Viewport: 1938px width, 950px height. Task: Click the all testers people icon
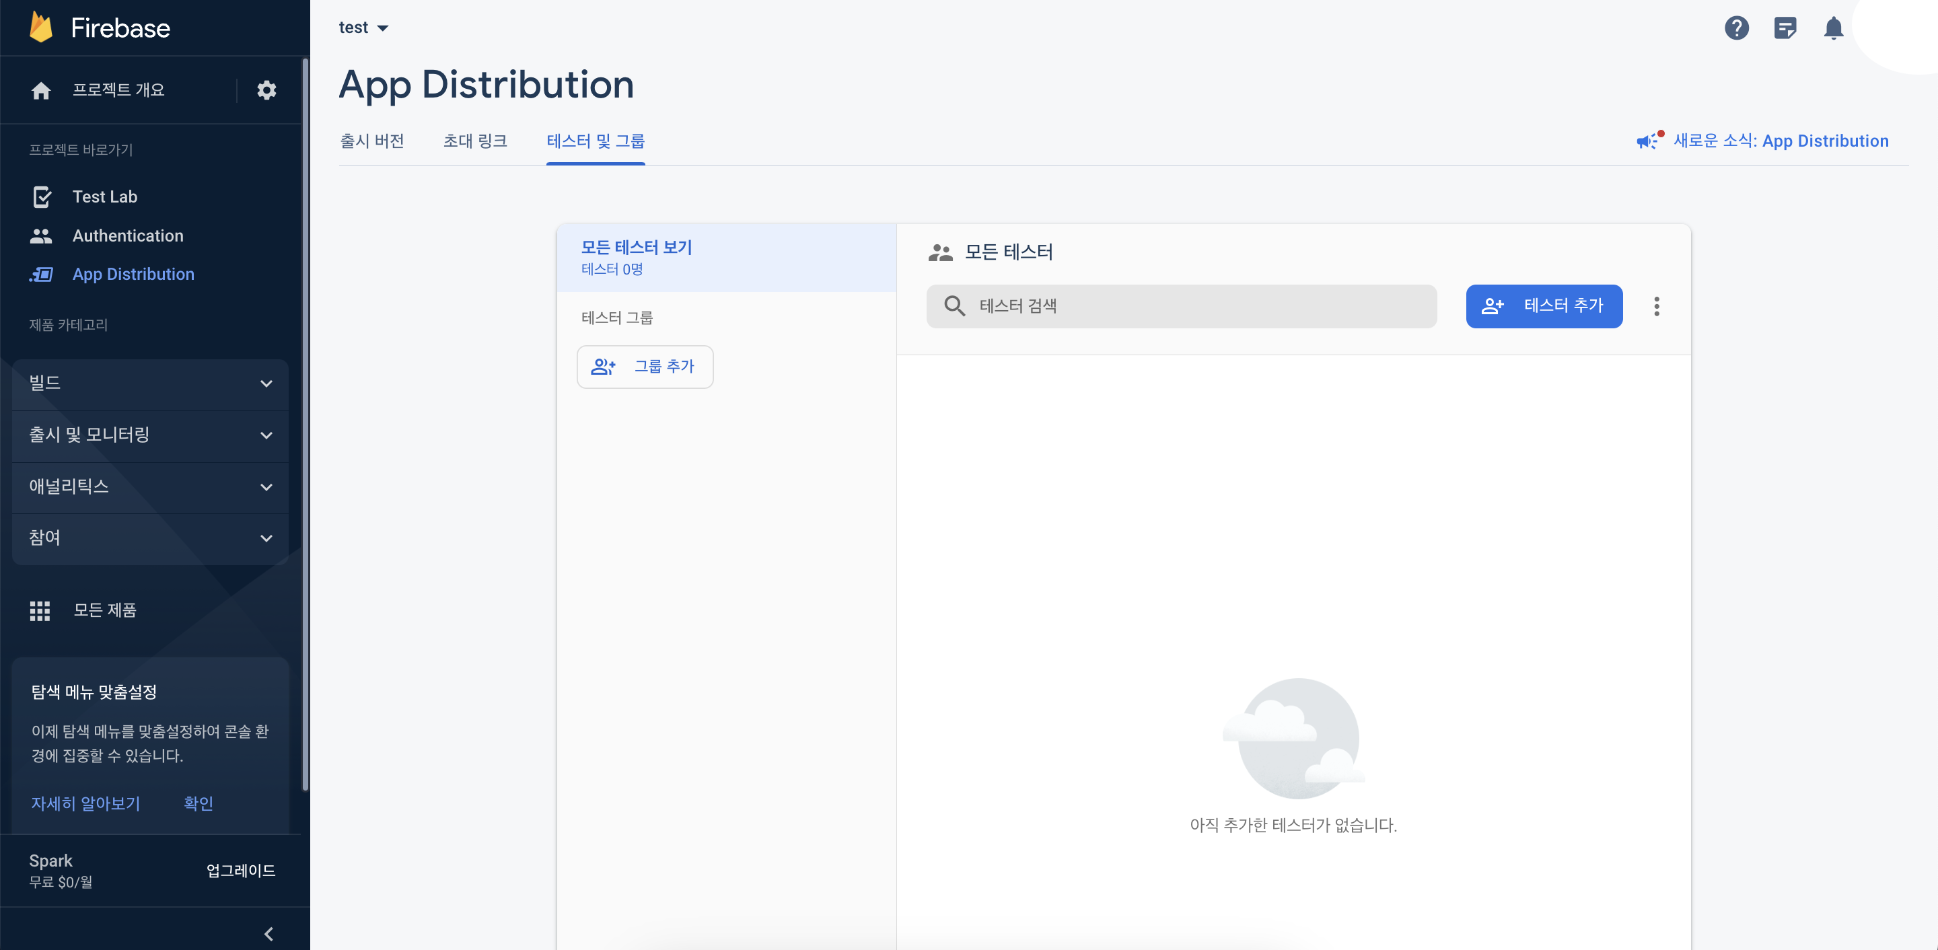939,253
